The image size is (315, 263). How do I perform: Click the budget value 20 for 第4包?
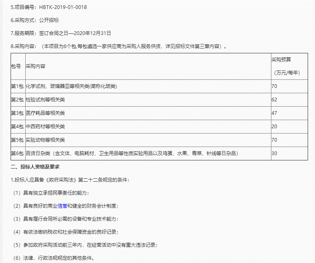tap(274, 127)
